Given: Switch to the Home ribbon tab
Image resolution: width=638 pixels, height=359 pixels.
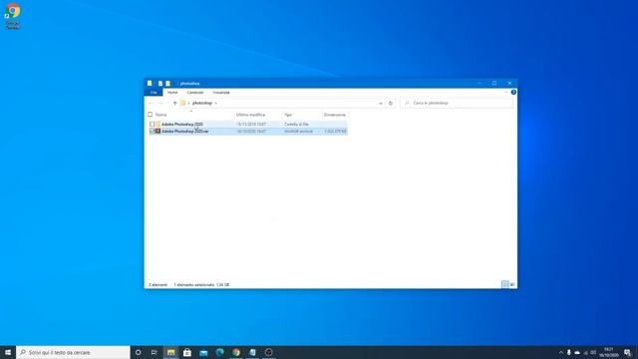Looking at the screenshot, I should [172, 93].
